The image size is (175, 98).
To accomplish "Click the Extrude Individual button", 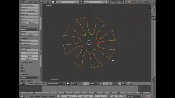I will [x=30, y=6].
